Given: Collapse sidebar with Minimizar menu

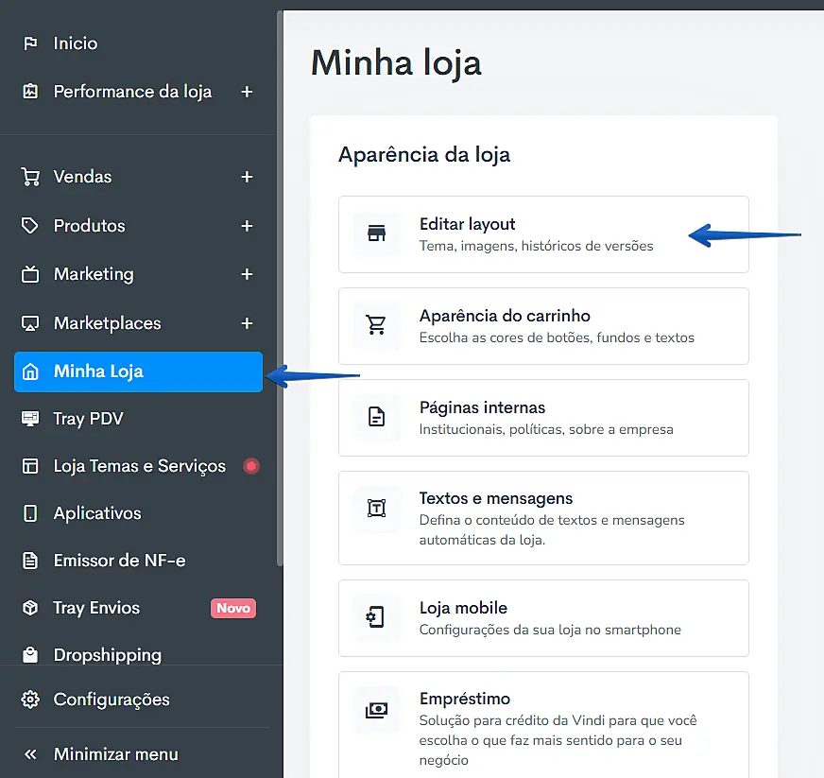Looking at the screenshot, I should [x=115, y=754].
